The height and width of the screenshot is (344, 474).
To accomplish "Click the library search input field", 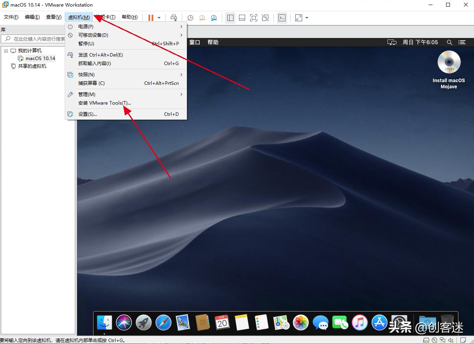I will pyautogui.click(x=35, y=39).
